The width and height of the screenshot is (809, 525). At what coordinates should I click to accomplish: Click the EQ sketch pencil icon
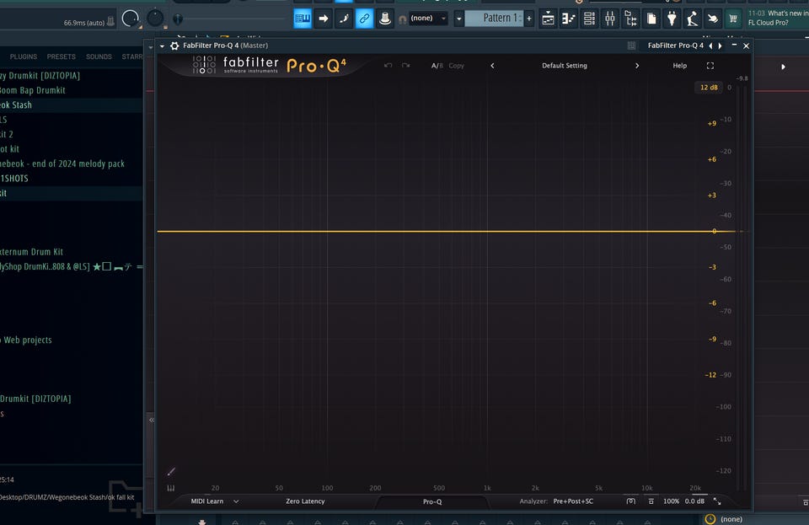tap(171, 471)
